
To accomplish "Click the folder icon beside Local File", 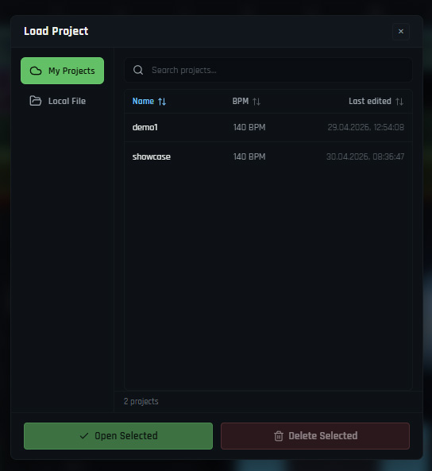I will point(36,101).
